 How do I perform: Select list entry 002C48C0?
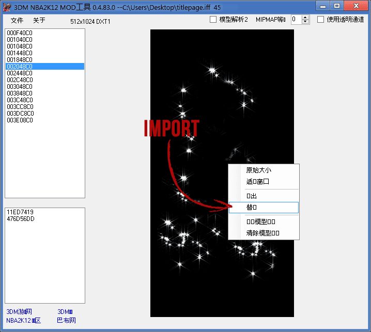(x=45, y=80)
